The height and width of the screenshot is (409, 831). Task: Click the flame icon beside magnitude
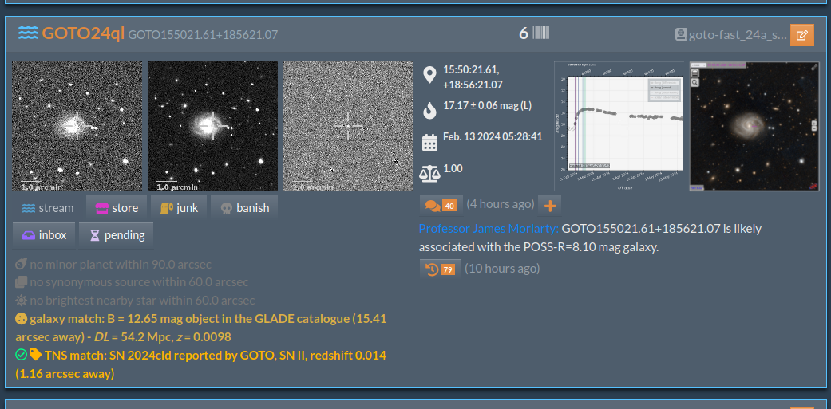pos(429,109)
